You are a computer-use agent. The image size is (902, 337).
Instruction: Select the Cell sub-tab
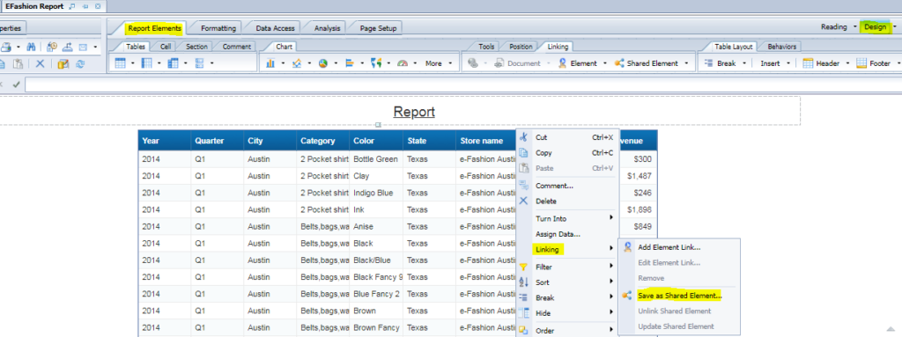(x=165, y=47)
